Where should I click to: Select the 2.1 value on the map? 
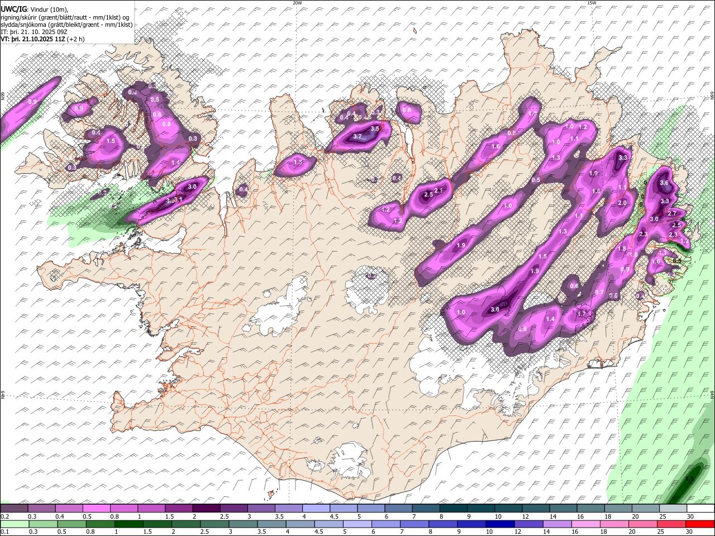pos(438,191)
